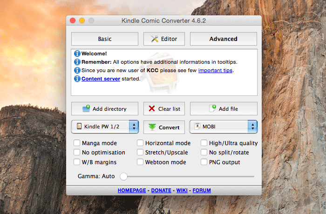
Task: Open the DONATE link
Action: [161, 190]
